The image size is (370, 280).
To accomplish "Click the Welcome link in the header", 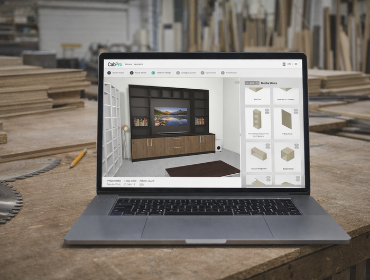I will tap(128, 64).
